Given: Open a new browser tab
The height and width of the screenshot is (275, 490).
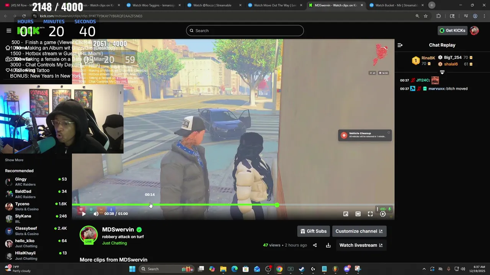Looking at the screenshot, I should tap(431, 5).
